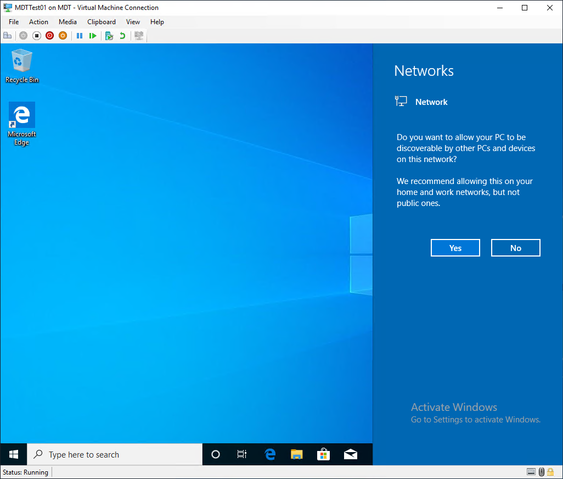
Task: Pause the virtual machine
Action: [x=80, y=36]
